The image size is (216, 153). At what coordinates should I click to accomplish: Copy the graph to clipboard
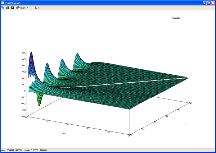[x=3, y=8]
